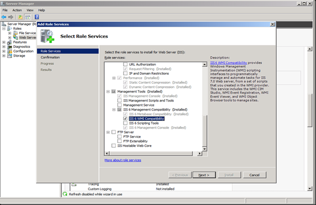Click the Roles node icon in tree
Image resolution: width=316 pixels, height=205 pixels.
pos(10,29)
